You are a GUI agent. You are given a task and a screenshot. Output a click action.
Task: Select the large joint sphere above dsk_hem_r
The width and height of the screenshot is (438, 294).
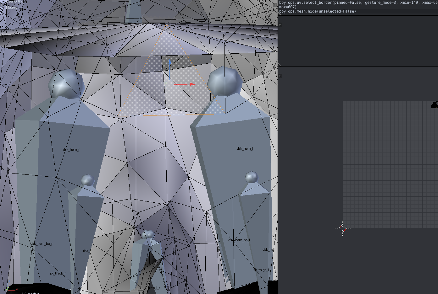[66, 84]
